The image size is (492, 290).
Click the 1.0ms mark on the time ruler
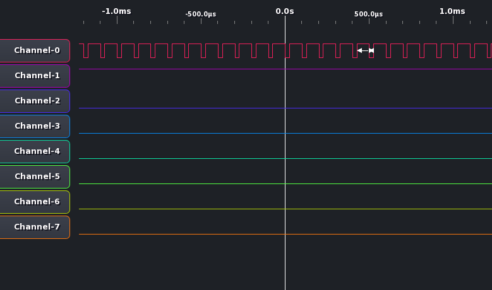click(x=452, y=11)
